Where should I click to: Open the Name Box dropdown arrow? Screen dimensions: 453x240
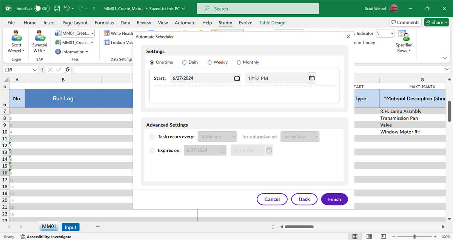35,70
